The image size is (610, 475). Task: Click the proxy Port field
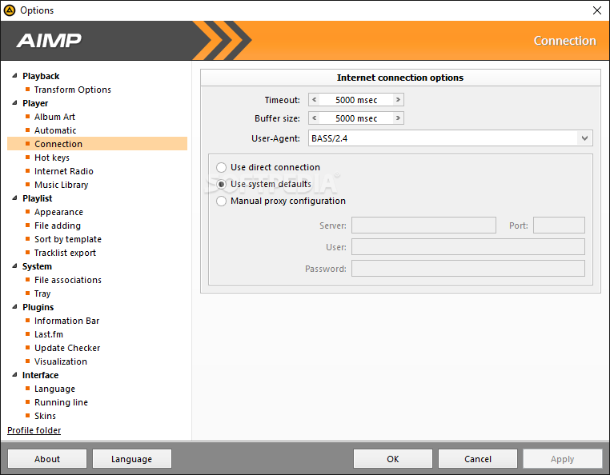[x=559, y=225]
